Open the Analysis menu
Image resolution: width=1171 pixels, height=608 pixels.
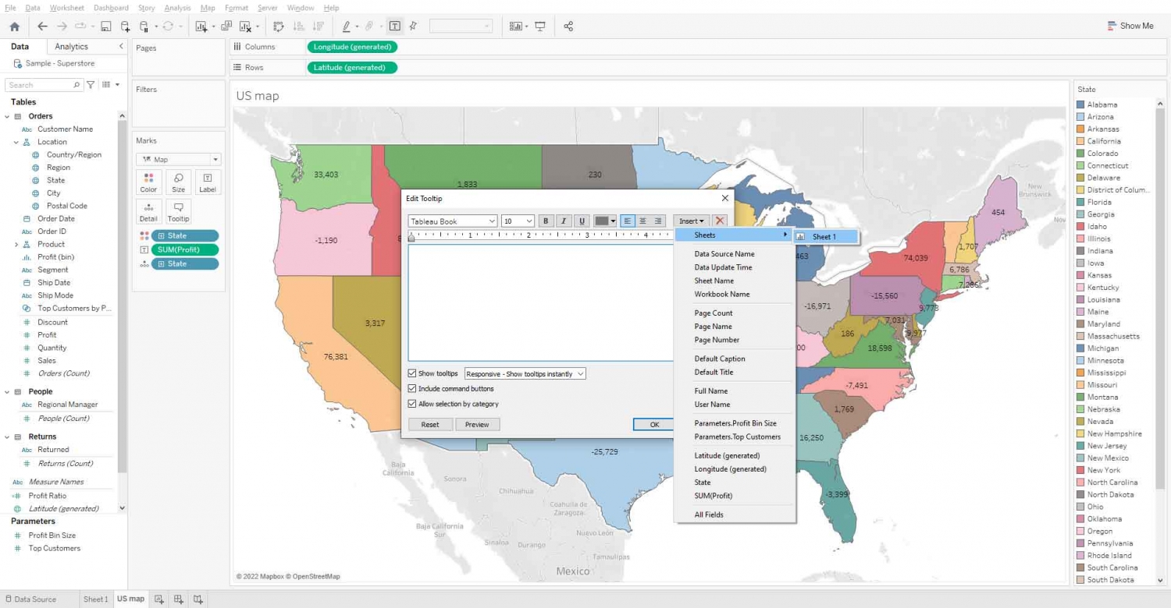pos(178,8)
